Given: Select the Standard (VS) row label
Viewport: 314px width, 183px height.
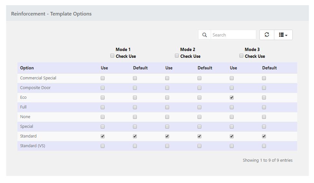Looking at the screenshot, I should (x=33, y=146).
